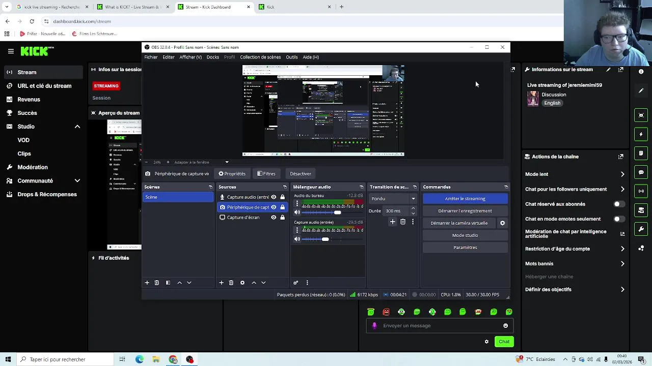Mute Capture audio (entrée) speaker icon in mixer

[297, 239]
